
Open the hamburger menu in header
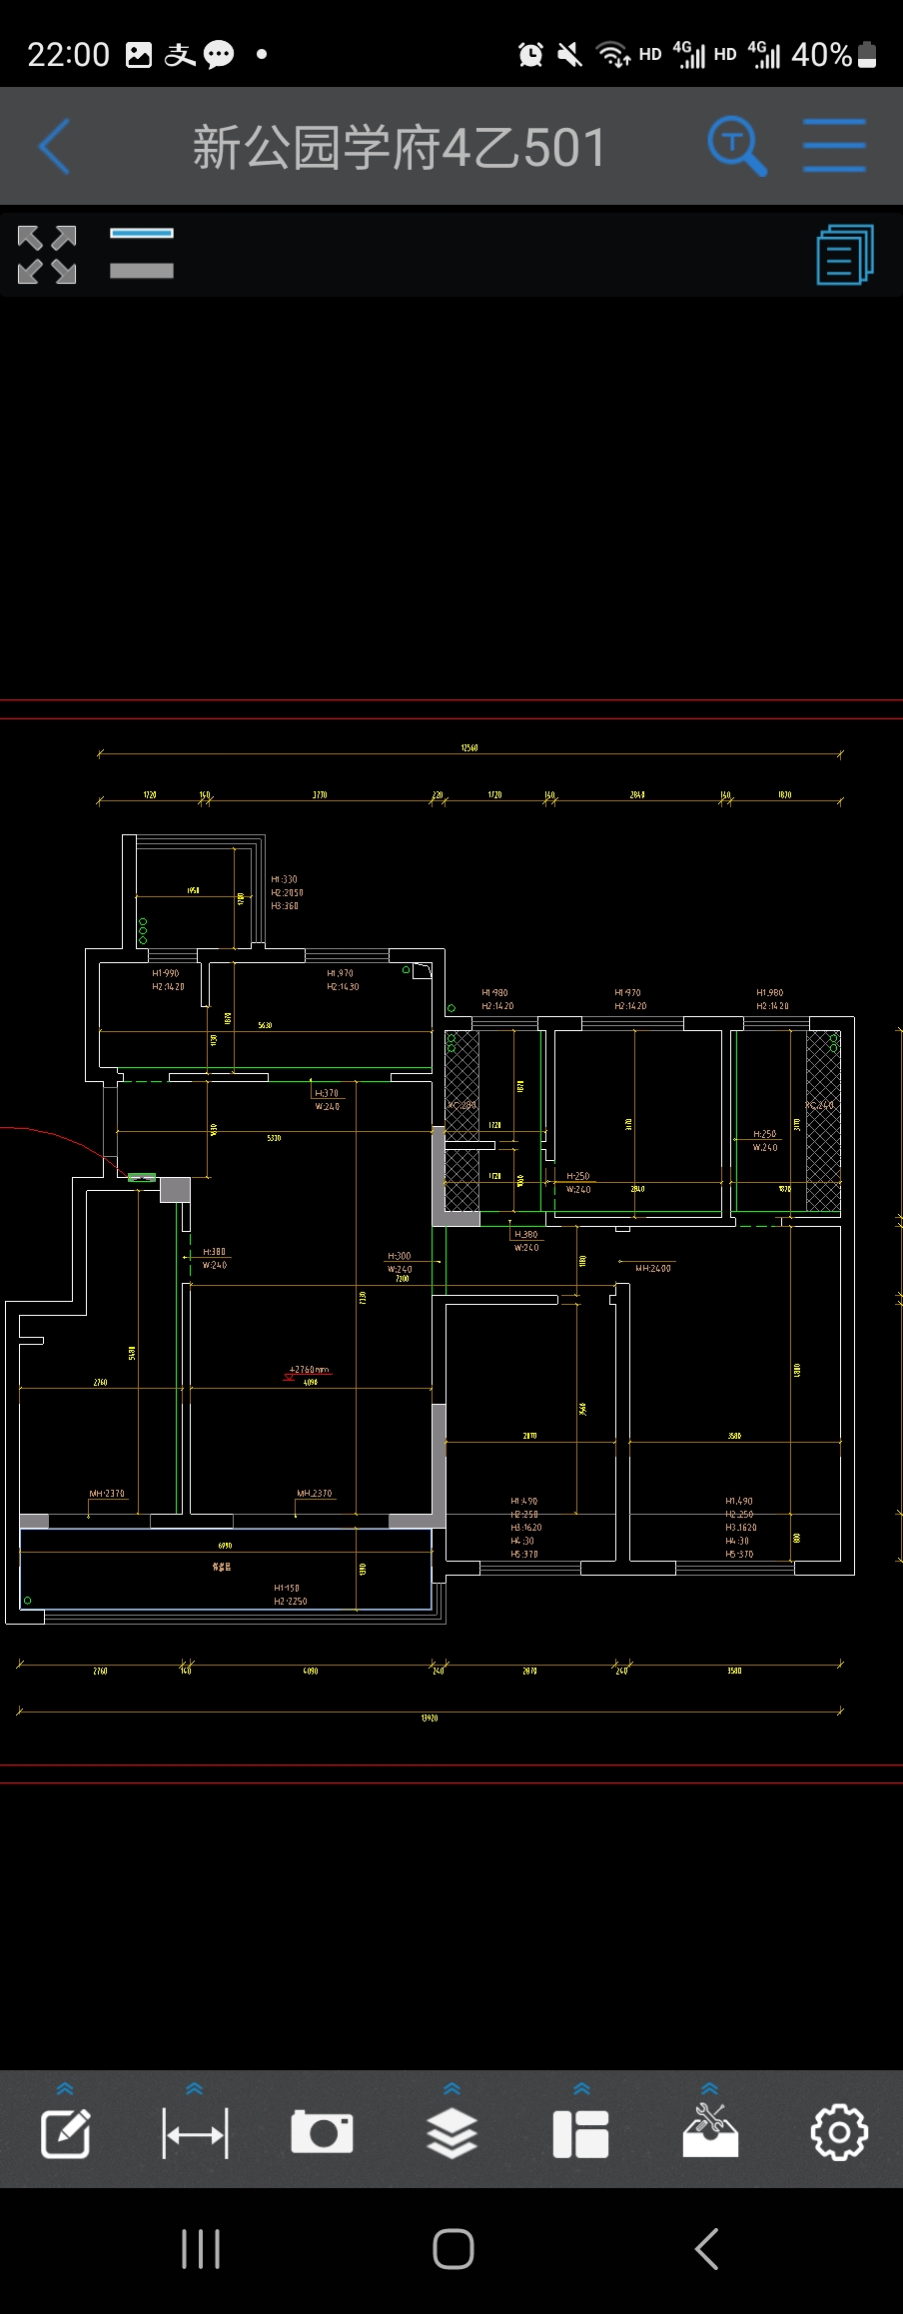click(834, 147)
